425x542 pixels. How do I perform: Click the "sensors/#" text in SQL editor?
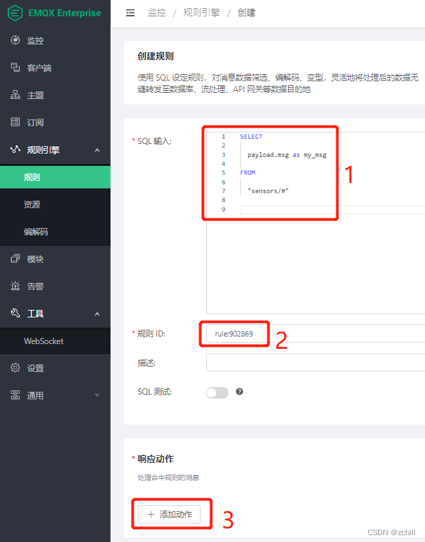pos(268,191)
